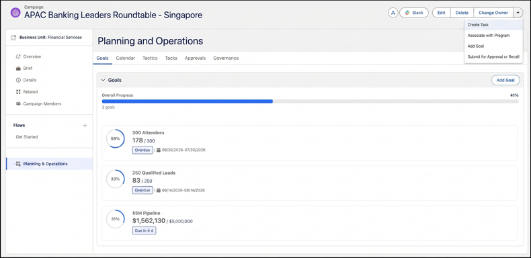Viewport: 531px width, 258px height.
Task: Open the Get Started flow
Action: coord(27,137)
